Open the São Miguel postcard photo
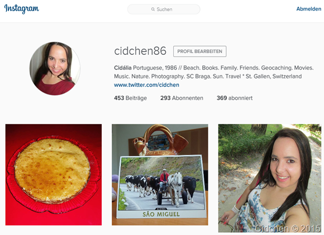Viewport: 324px width, 235px height. coord(160,175)
